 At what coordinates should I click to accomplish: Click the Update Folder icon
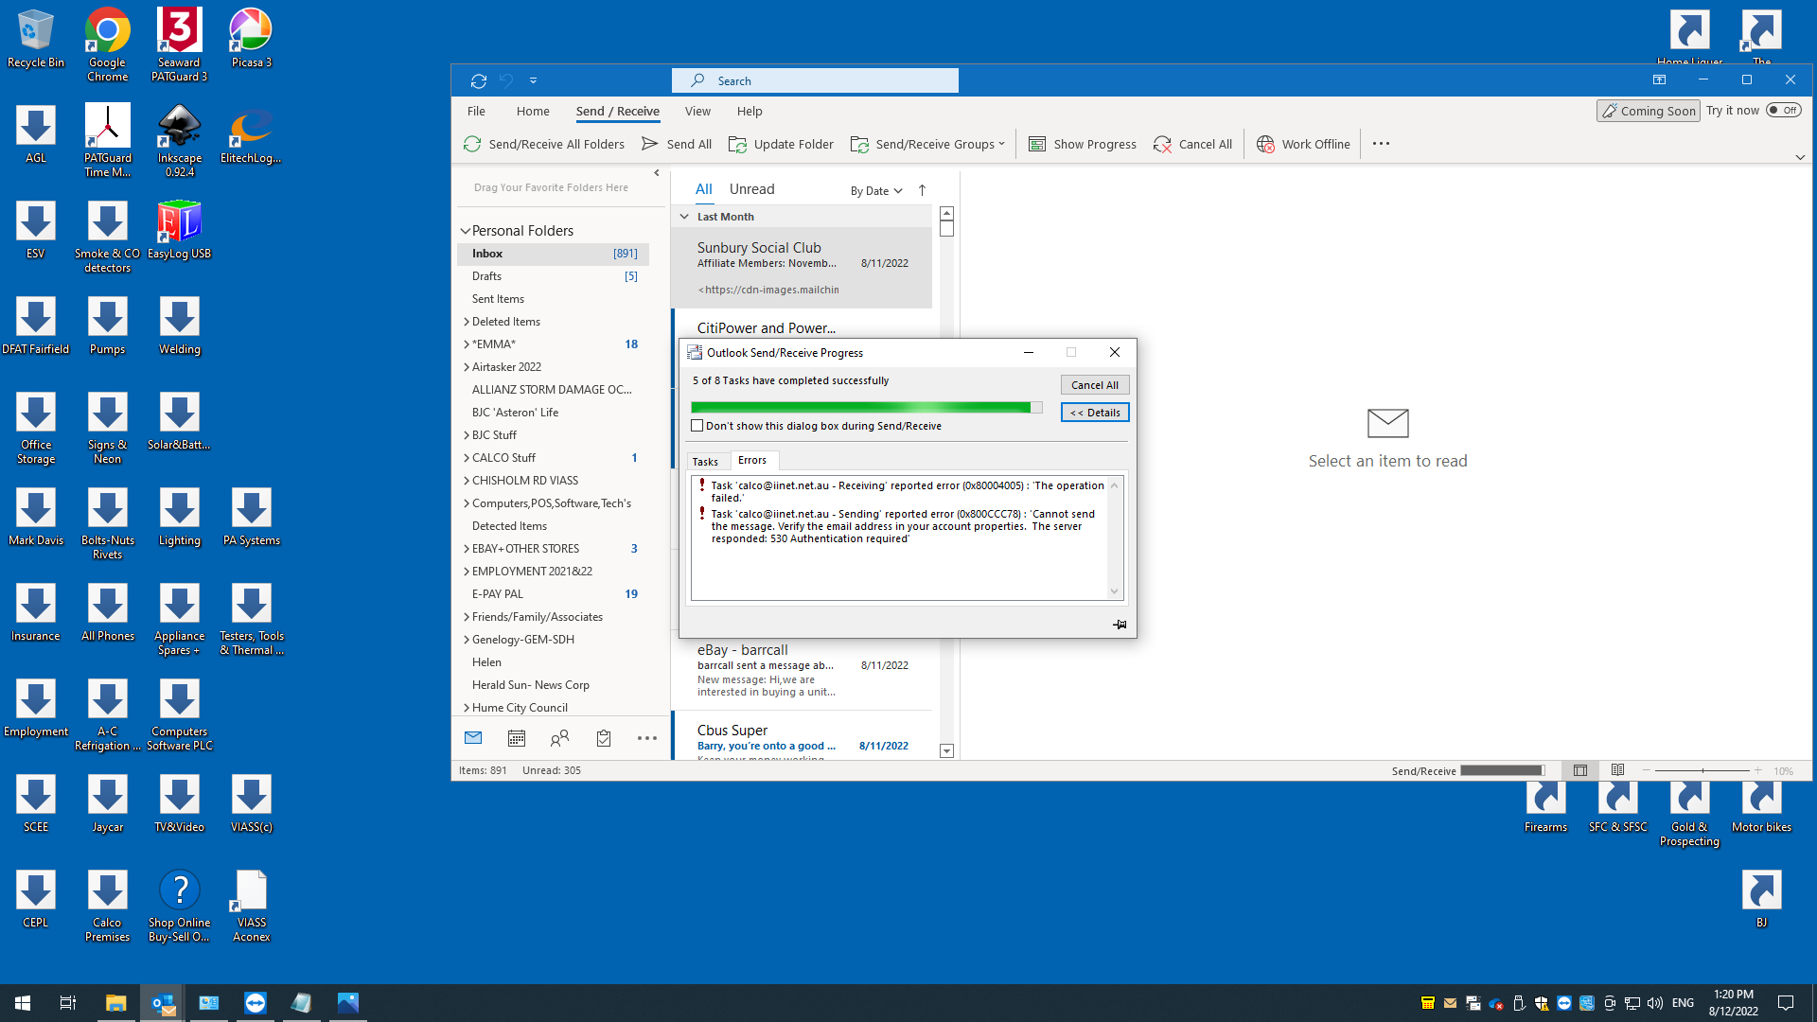(737, 144)
